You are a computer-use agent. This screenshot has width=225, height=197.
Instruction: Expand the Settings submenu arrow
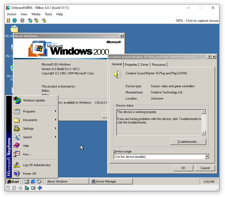(55, 128)
